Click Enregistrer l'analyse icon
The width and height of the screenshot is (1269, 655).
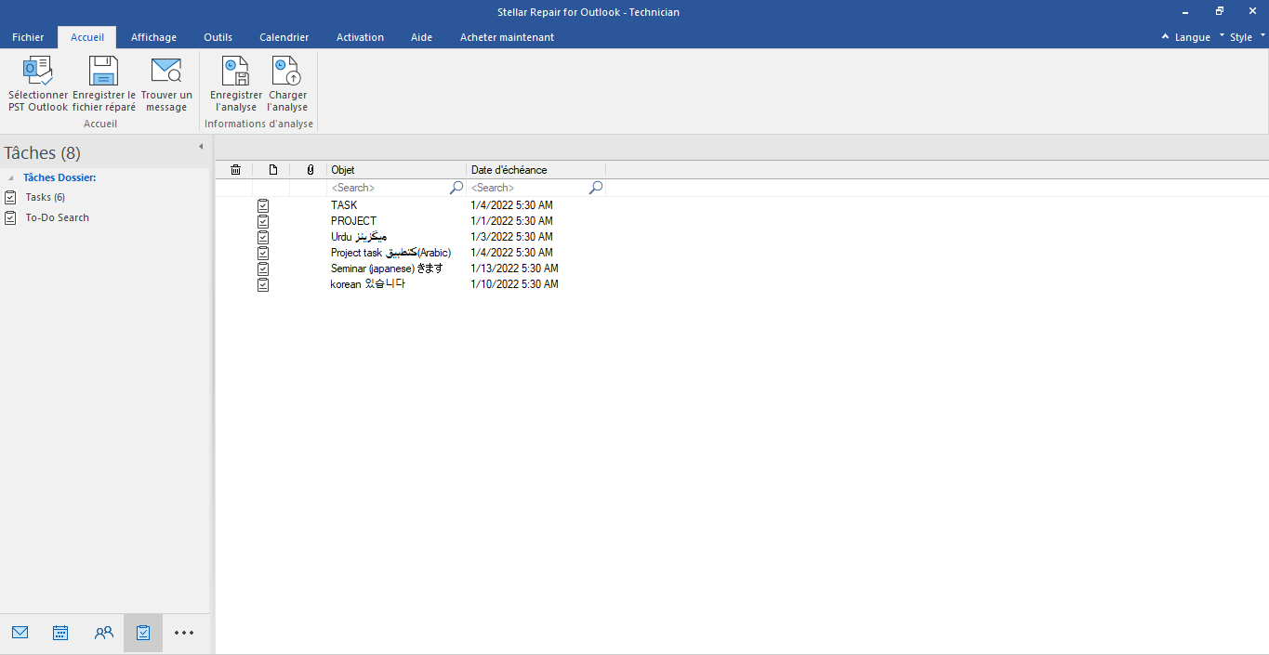[x=236, y=72]
